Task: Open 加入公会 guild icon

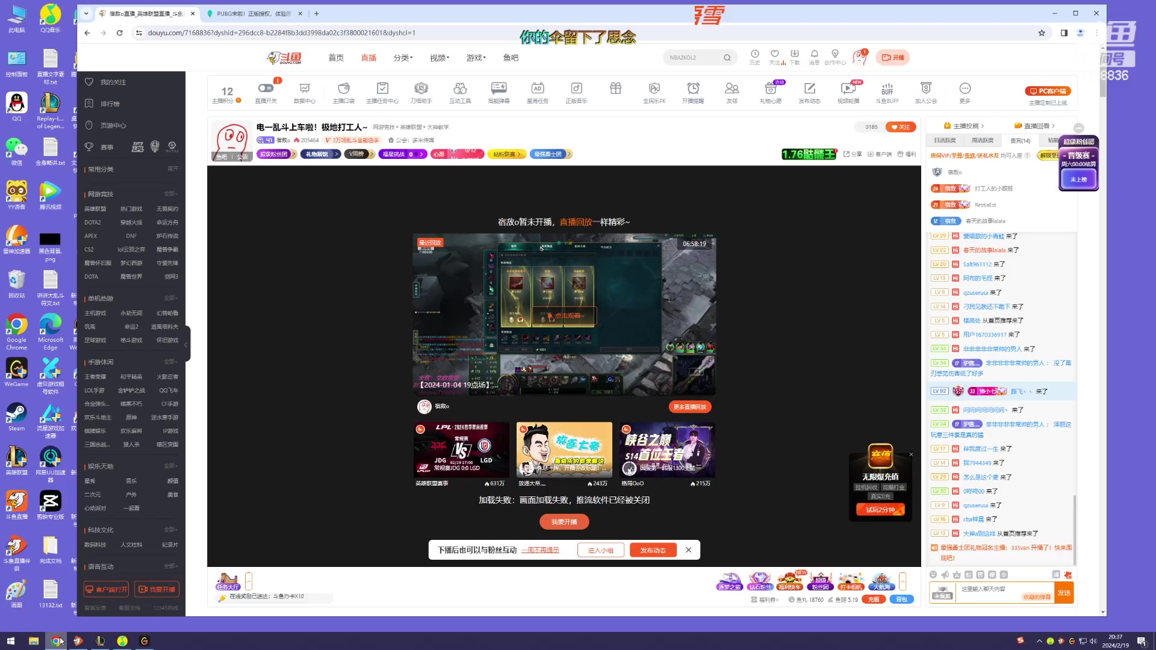Action: [926, 88]
